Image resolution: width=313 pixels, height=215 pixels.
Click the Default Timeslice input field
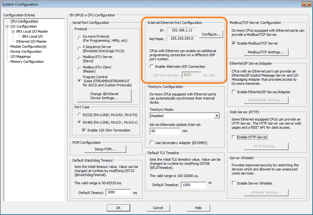coord(193,185)
